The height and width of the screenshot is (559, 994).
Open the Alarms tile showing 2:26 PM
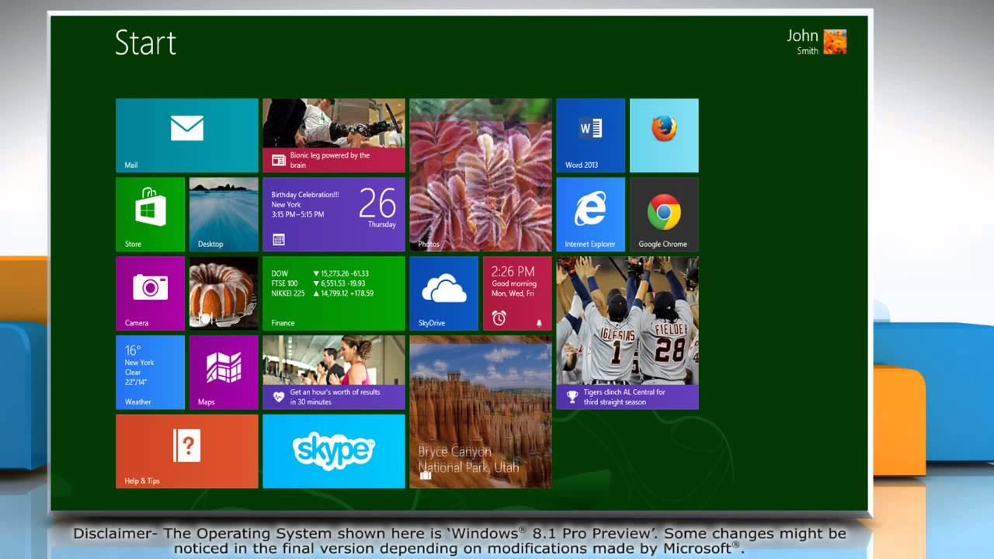tap(517, 293)
